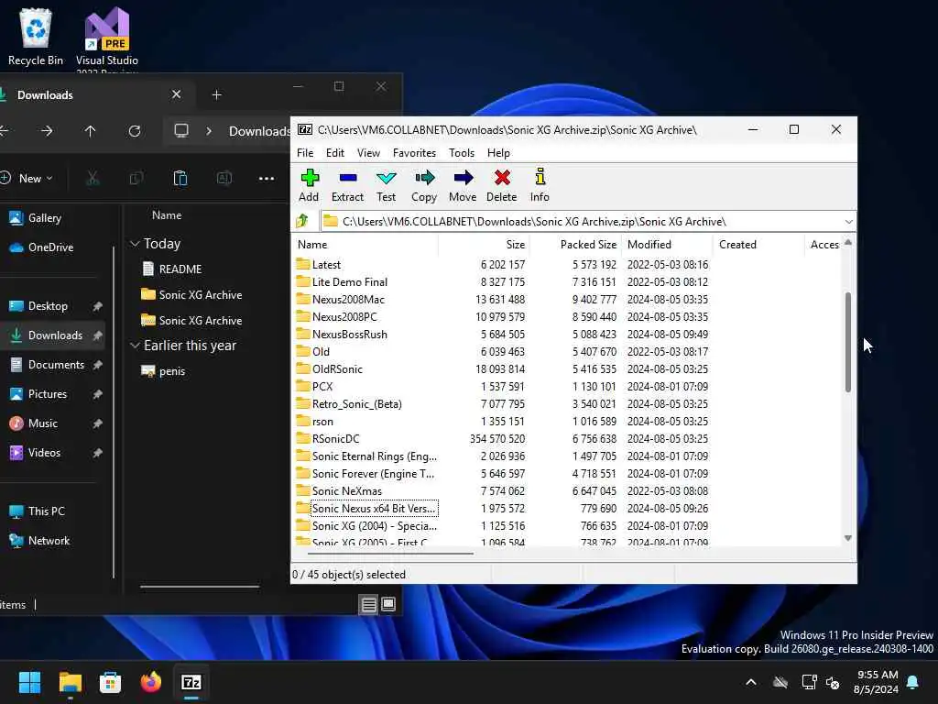This screenshot has height=704, width=938.
Task: Click the Paste icon in File Explorer toolbar
Action: 180,178
